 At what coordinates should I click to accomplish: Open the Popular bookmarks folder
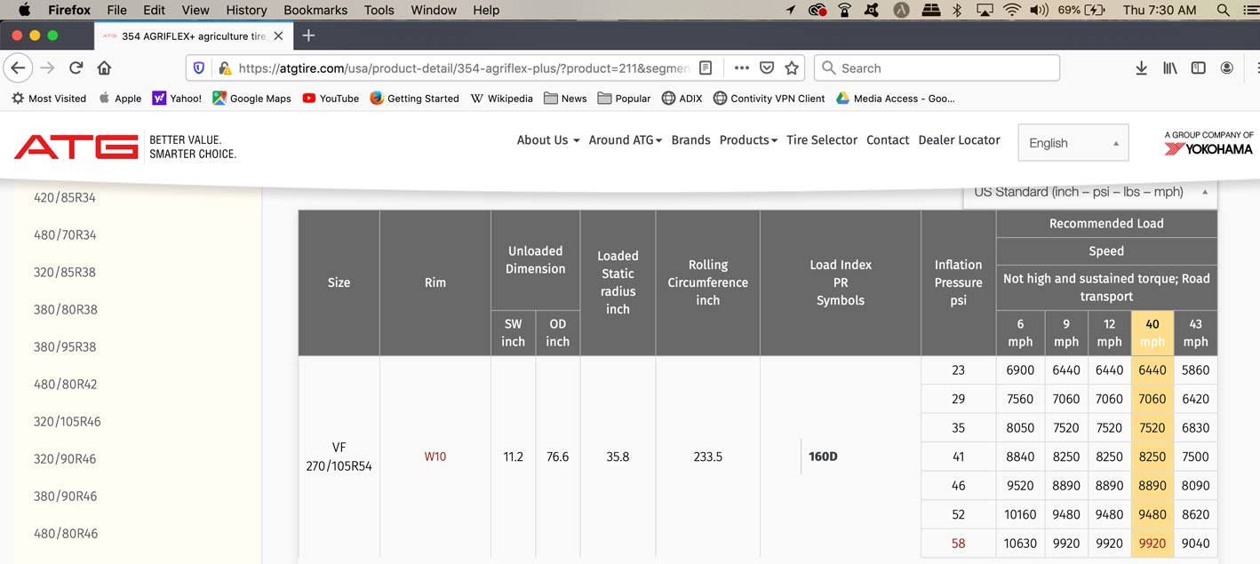(x=624, y=99)
